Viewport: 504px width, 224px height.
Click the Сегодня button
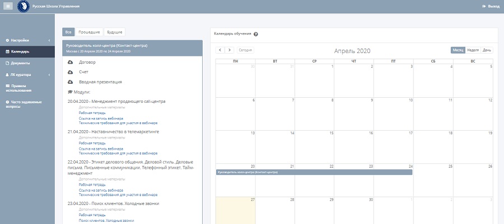click(245, 50)
